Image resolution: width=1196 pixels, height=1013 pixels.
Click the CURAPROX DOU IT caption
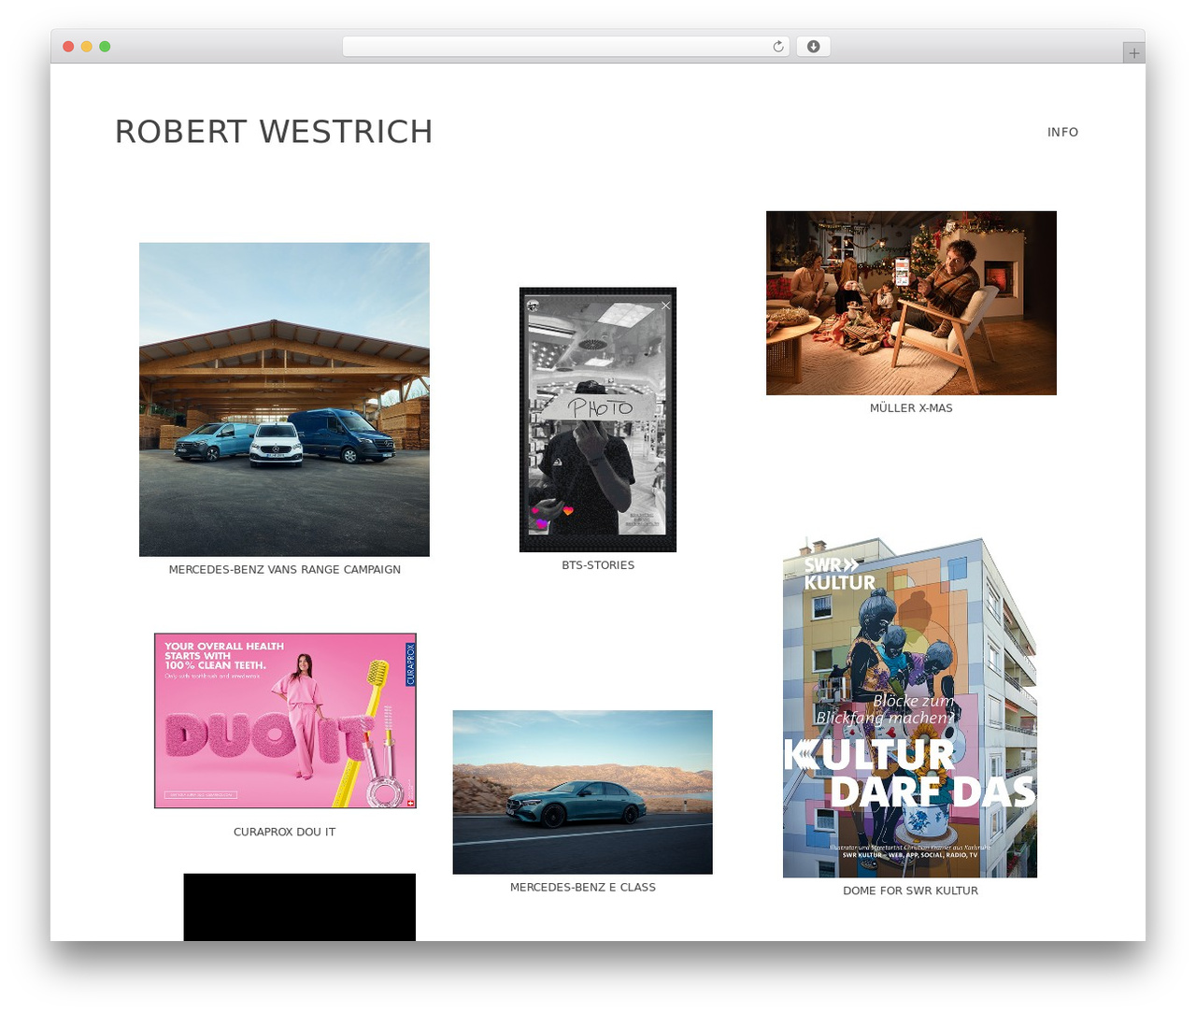(284, 832)
